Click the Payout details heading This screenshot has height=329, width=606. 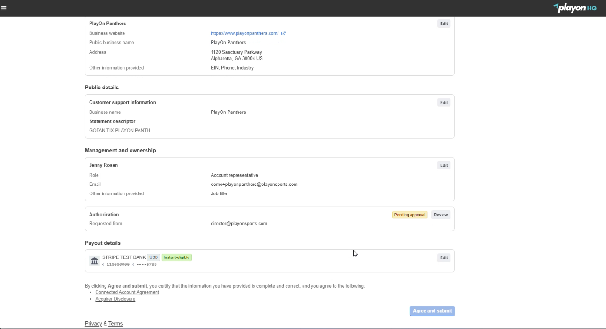[x=103, y=243]
